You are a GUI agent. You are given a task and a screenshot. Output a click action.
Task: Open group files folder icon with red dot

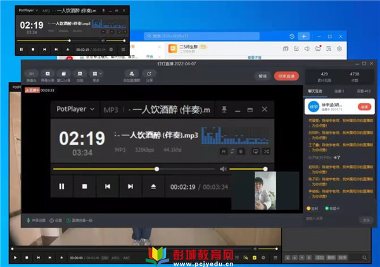(318, 49)
